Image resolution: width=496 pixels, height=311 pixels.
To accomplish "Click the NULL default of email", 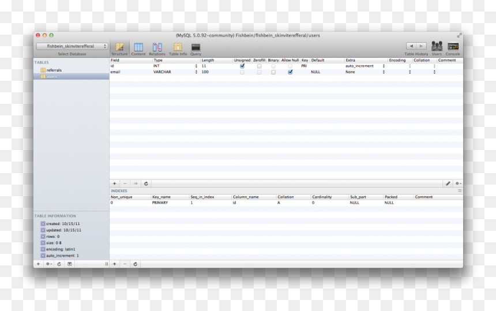I will pyautogui.click(x=315, y=72).
